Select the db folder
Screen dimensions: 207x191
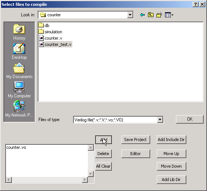(x=44, y=26)
